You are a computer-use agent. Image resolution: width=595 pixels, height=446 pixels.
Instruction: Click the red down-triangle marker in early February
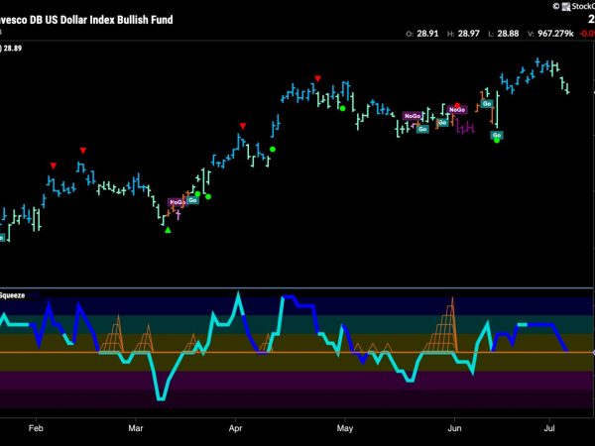[x=54, y=166]
